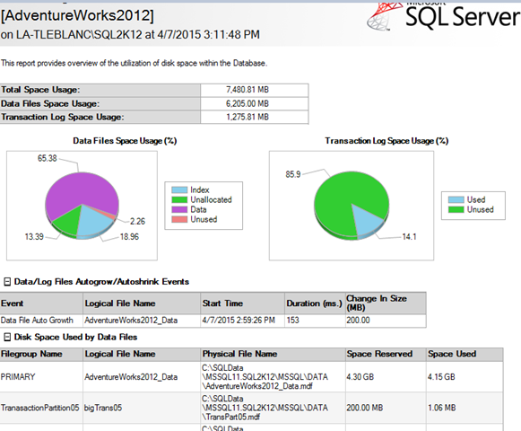Click Physical File Name column header
Viewport: 521px width, 431px height.
(274, 354)
